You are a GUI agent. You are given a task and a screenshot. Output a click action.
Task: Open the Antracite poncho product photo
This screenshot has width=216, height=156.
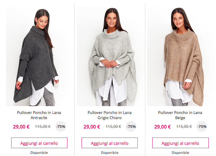pyautogui.click(x=39, y=56)
